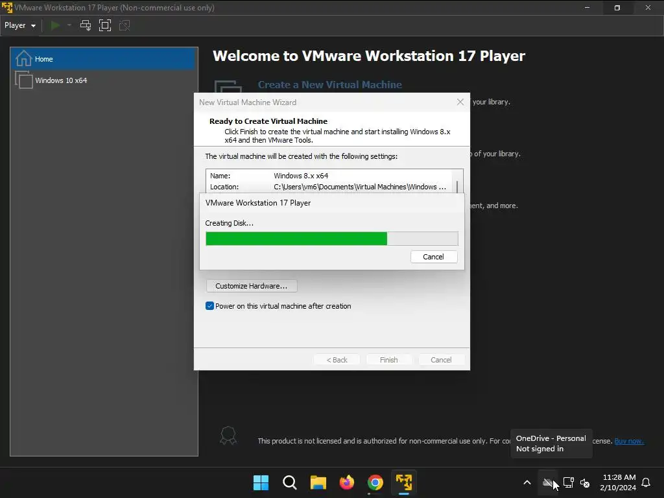Enter full screen mode via toolbar icon
This screenshot has height=498, width=664.
point(105,25)
